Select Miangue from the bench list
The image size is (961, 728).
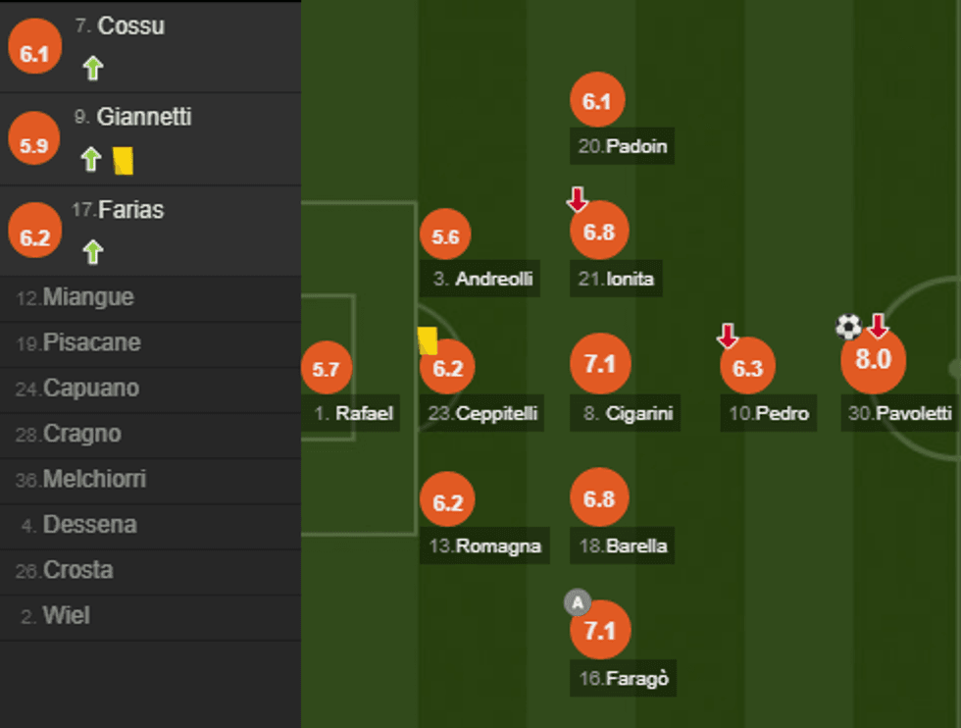[88, 297]
